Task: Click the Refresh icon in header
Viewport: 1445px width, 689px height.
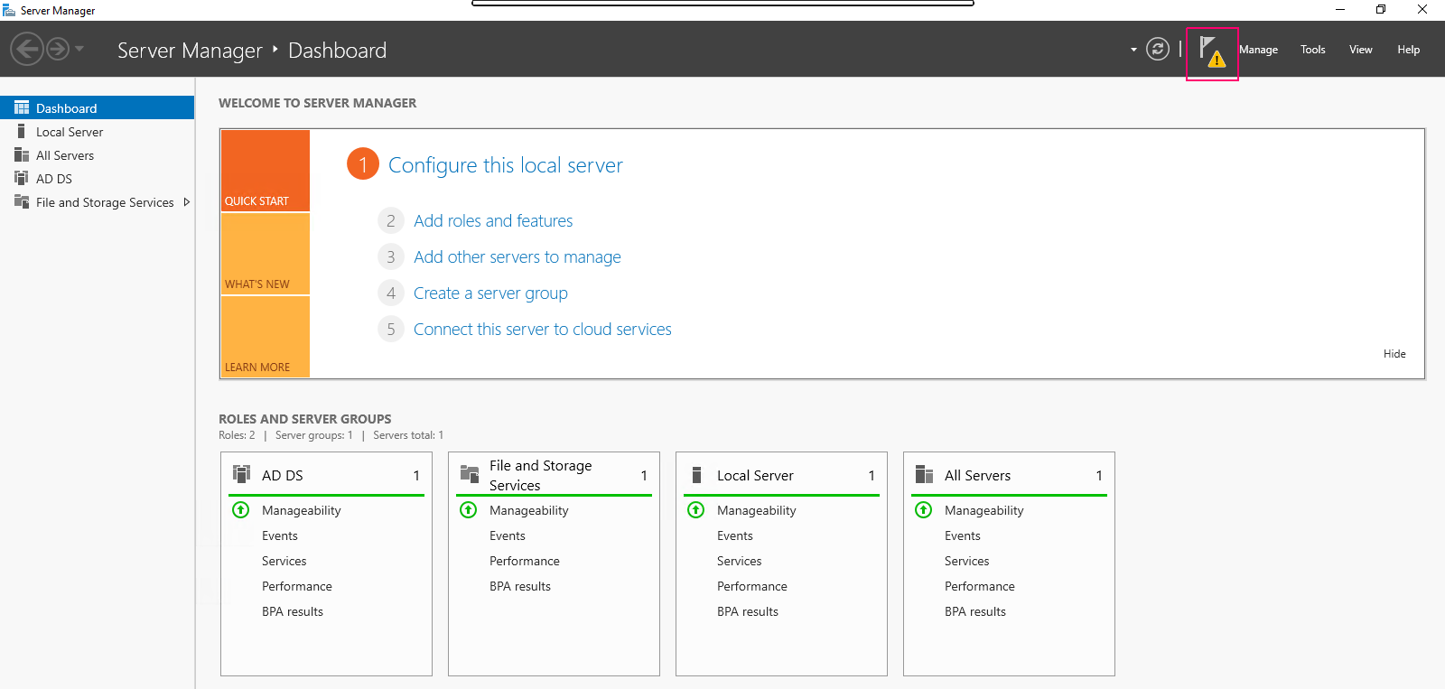Action: 1157,49
